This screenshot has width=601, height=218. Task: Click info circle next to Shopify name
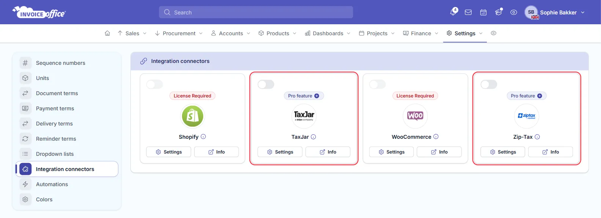point(203,137)
